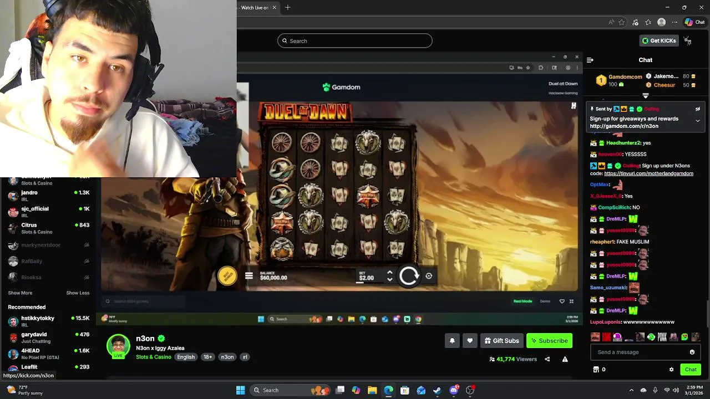Select the irl tag

(245, 357)
